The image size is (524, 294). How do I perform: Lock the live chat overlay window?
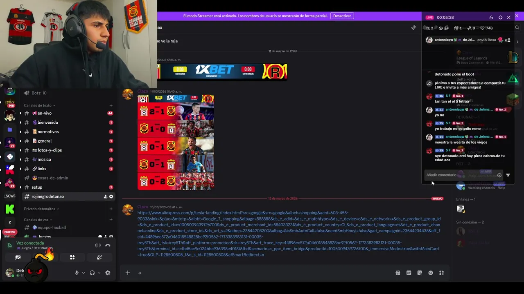pos(491,18)
